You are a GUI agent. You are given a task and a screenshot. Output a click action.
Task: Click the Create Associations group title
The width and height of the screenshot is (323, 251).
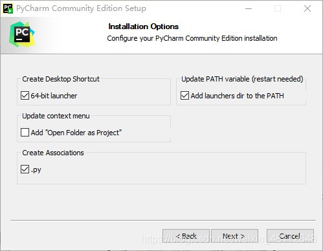click(53, 153)
